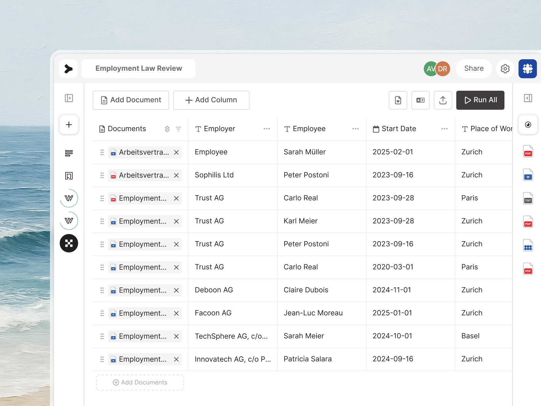Select the Innovatech AG employer cell
The image size is (541, 406).
pyautogui.click(x=233, y=359)
